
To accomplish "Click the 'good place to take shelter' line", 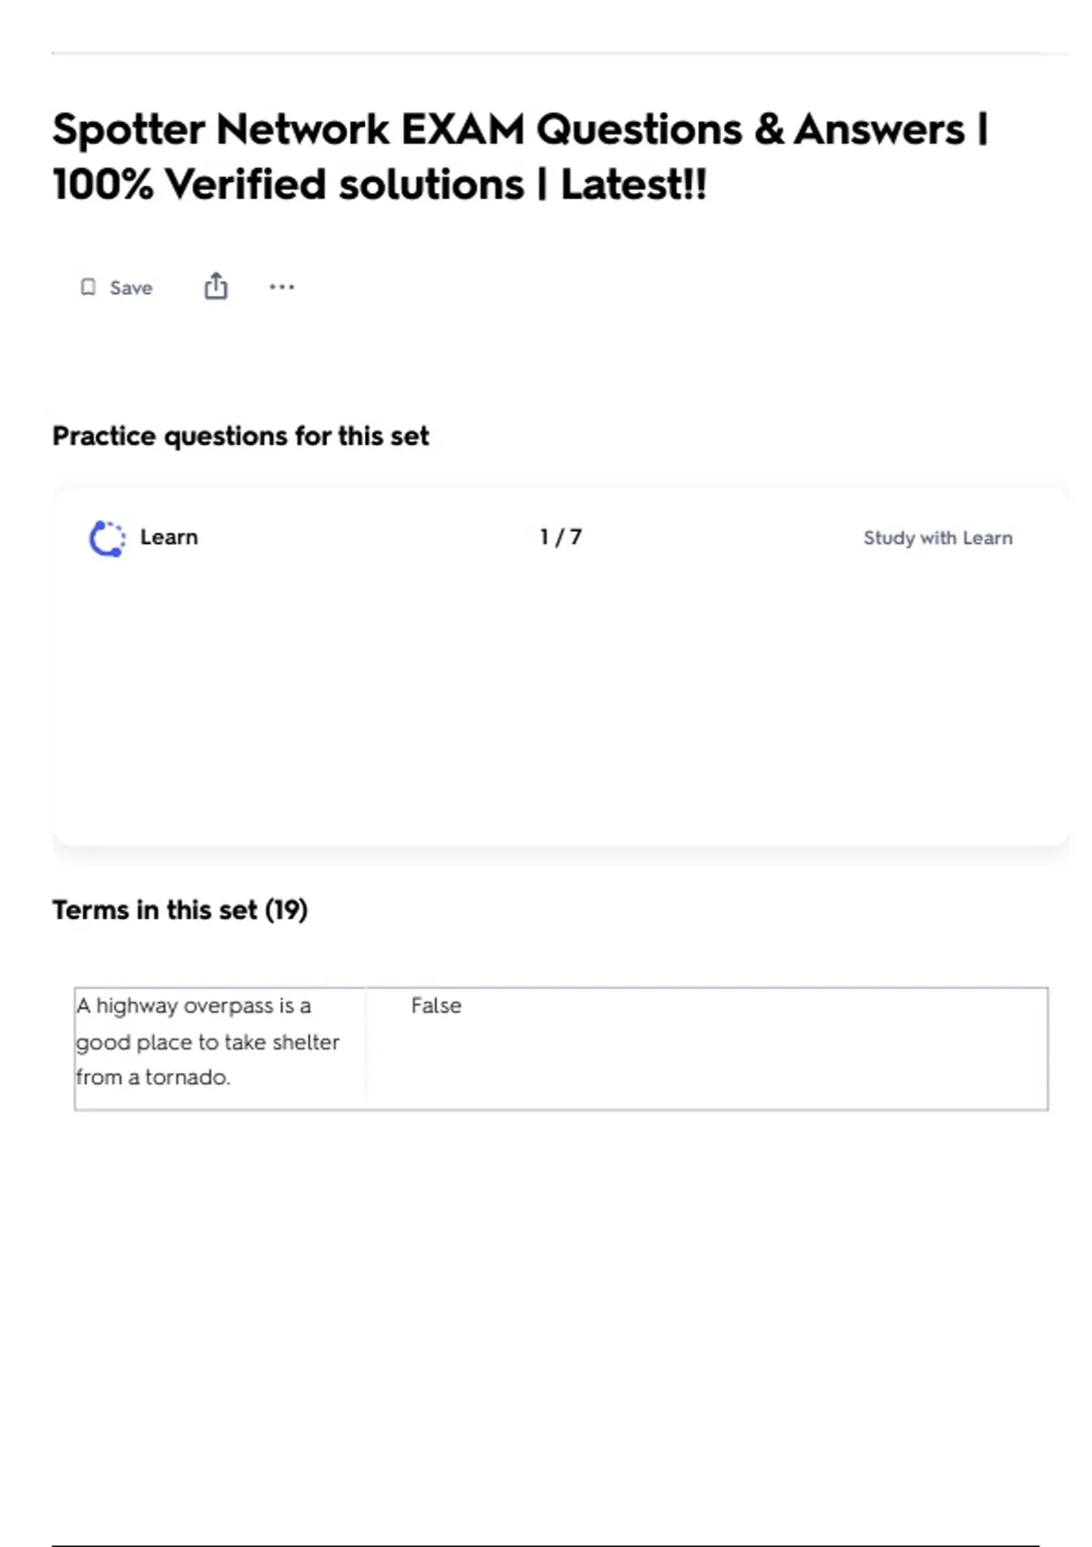I will coord(207,1042).
